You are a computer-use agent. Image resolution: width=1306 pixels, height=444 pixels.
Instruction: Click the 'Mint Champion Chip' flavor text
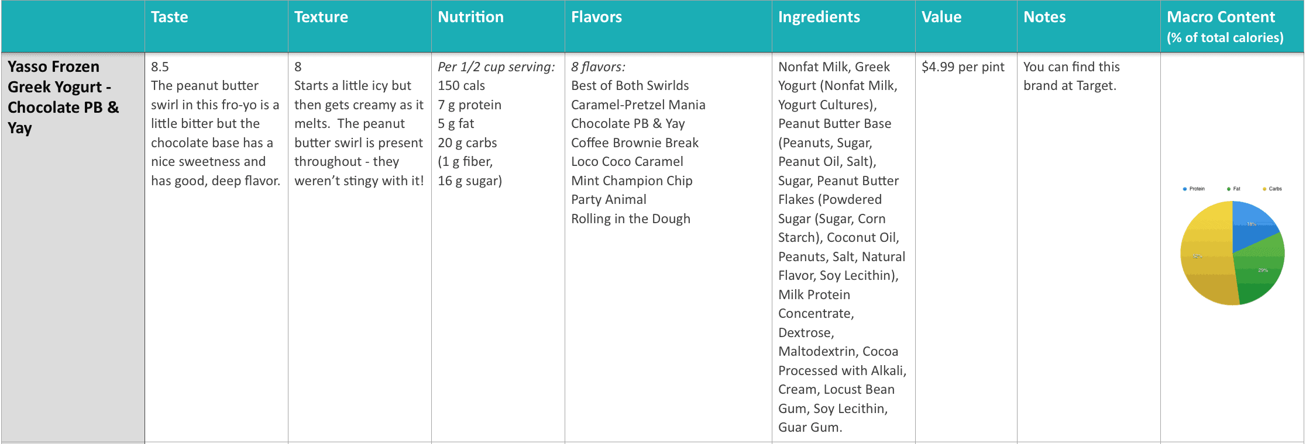632,181
